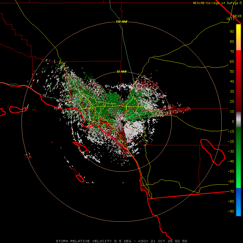243x243 pixels.
Task: Click the 90 value on the velocity scale
Action: [x=232, y=32]
